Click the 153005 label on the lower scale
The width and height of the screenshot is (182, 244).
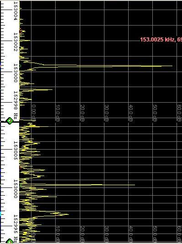(x=16, y=151)
